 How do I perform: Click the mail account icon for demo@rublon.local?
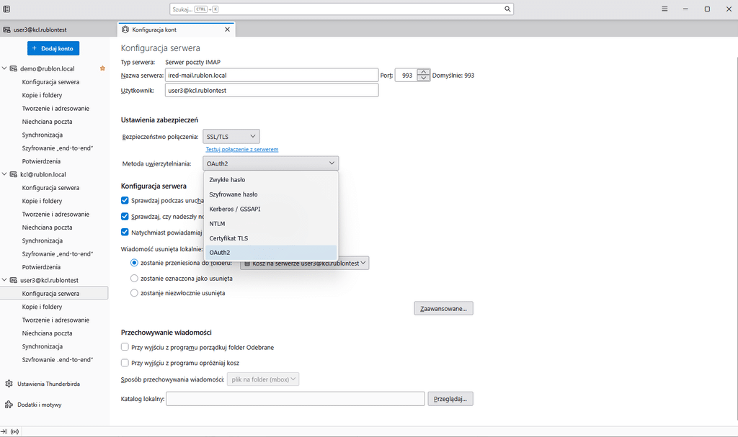click(14, 68)
